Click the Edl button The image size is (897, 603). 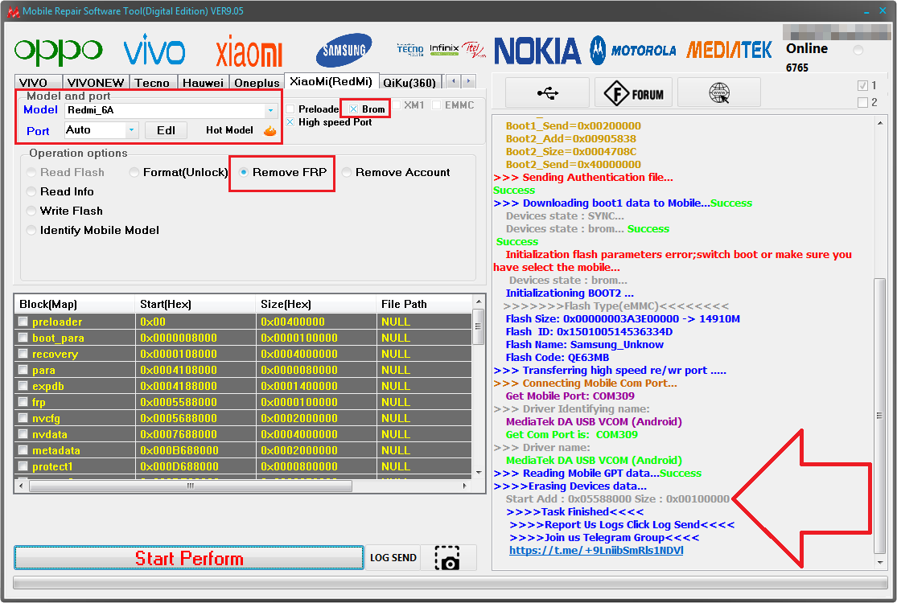(x=166, y=130)
